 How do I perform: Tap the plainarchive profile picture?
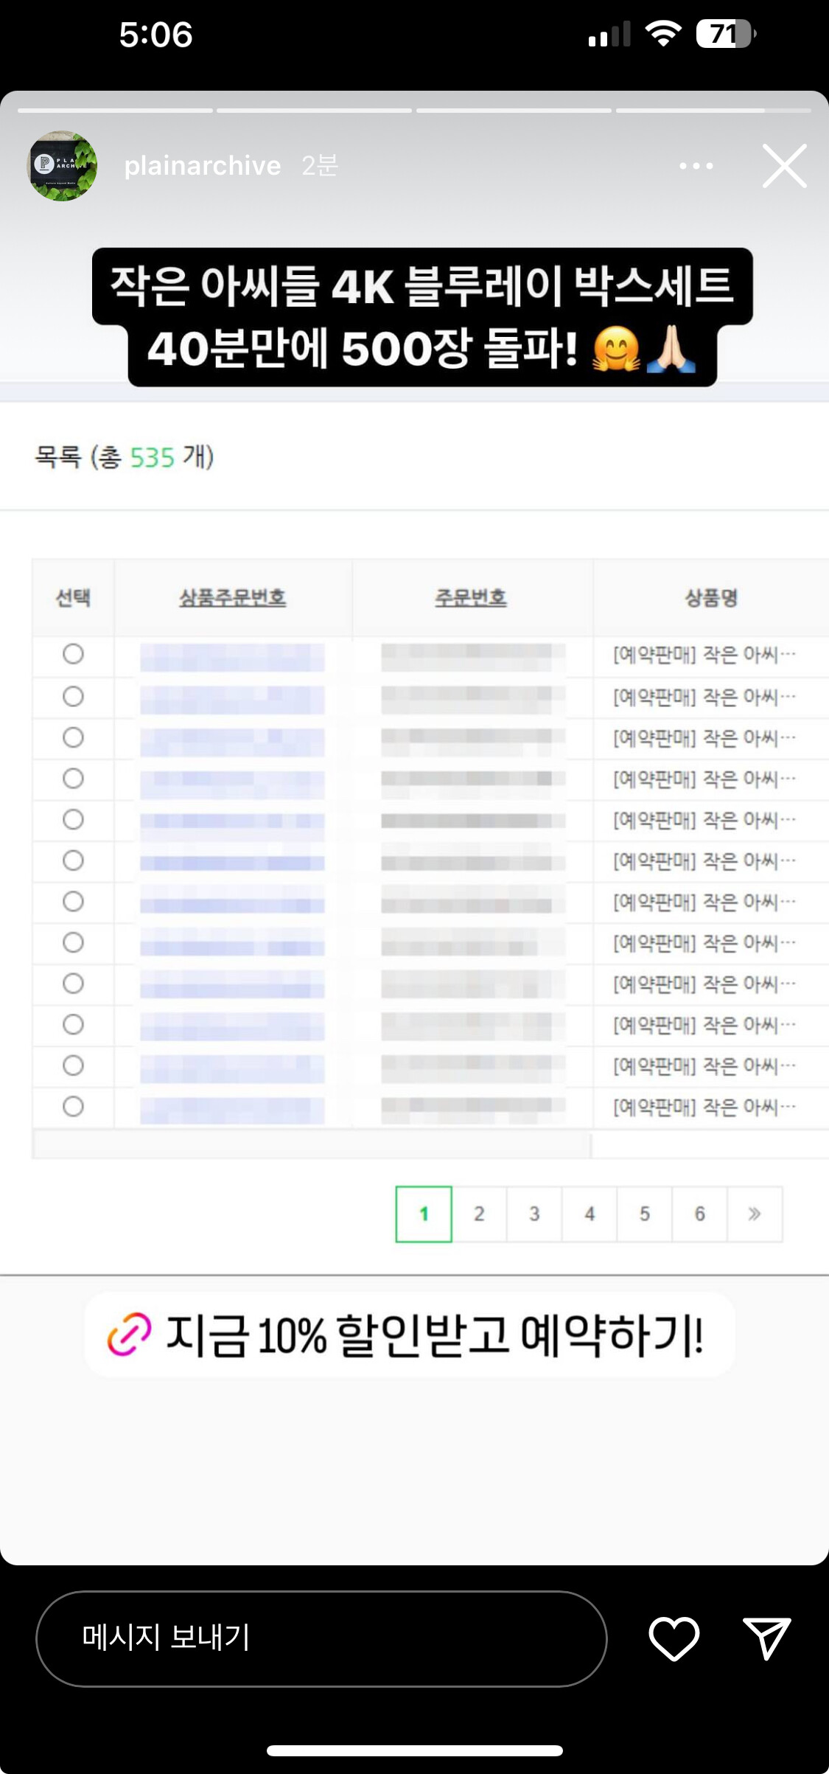pyautogui.click(x=63, y=166)
